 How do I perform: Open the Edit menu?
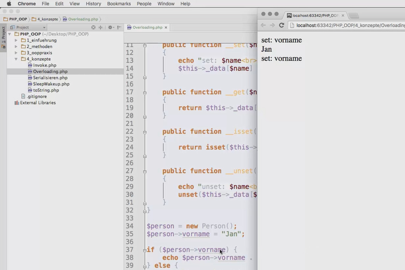click(x=59, y=4)
